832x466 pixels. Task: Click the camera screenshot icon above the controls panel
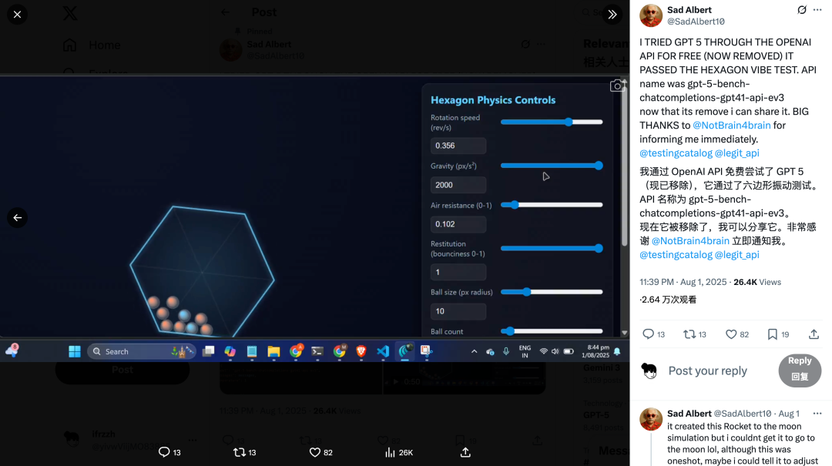pyautogui.click(x=618, y=85)
